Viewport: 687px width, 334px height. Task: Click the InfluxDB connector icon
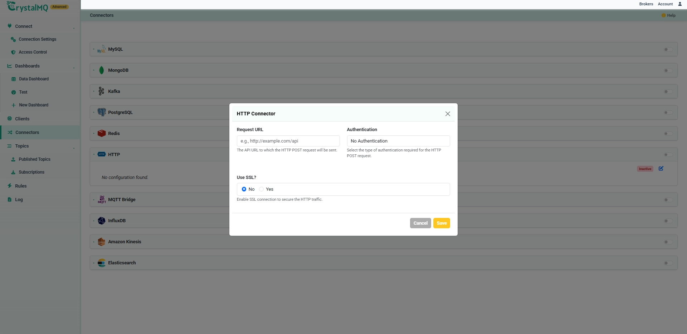102,221
